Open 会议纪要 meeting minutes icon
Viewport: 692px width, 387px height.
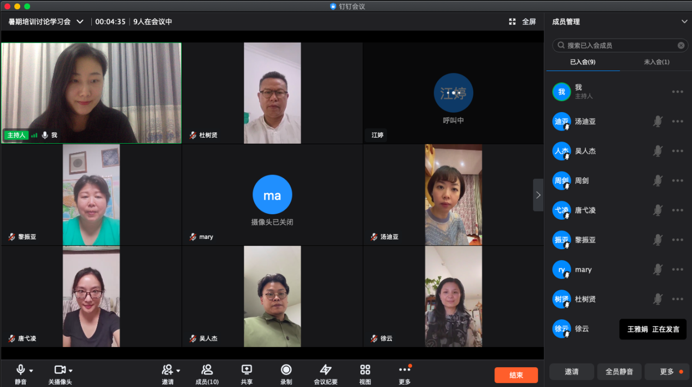326,370
